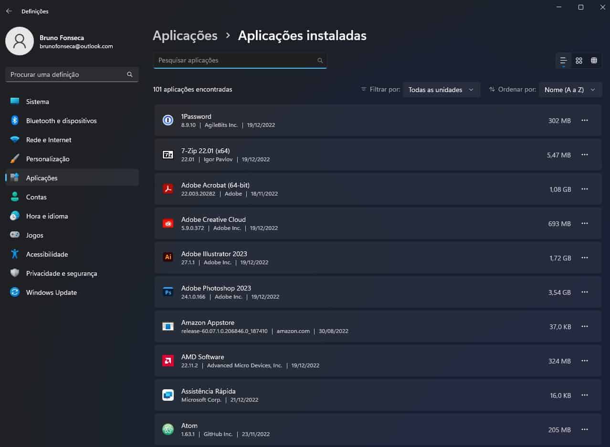
Task: Click the Atom app icon
Action: pyautogui.click(x=168, y=429)
